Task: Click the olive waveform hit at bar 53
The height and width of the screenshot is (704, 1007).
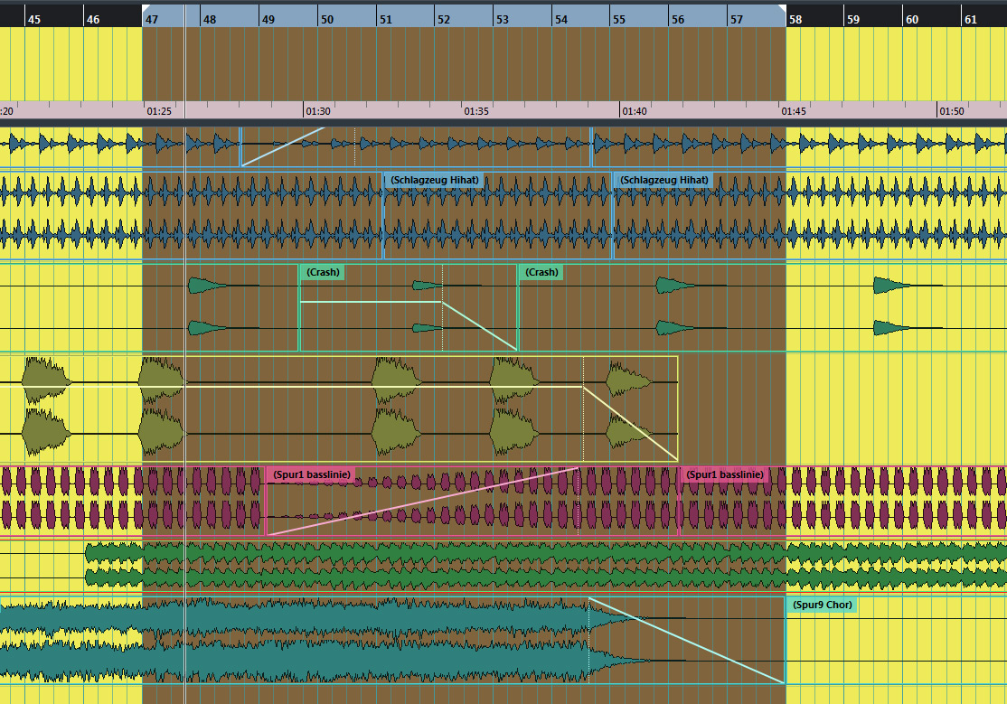Action: (513, 408)
